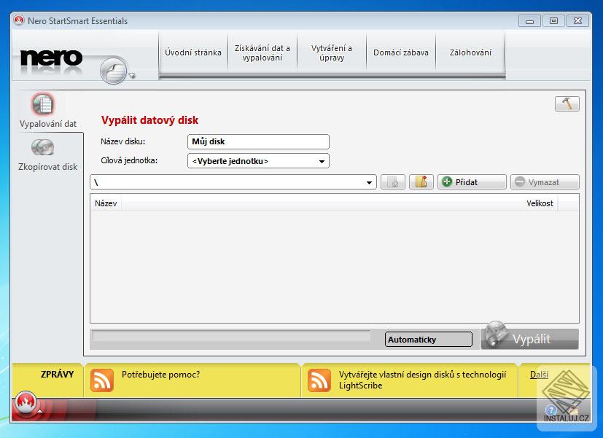Click the disc capacity progress bar
Viewport: 603px width, 438px height.
pyautogui.click(x=230, y=337)
